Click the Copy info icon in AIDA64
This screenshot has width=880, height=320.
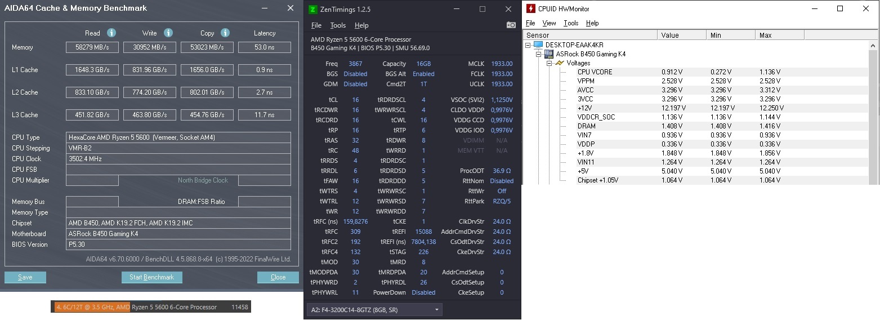click(225, 33)
